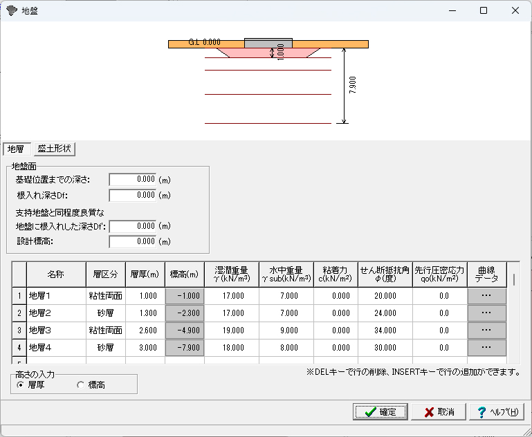Open 層区分 cell of 地層1 row

tap(106, 296)
